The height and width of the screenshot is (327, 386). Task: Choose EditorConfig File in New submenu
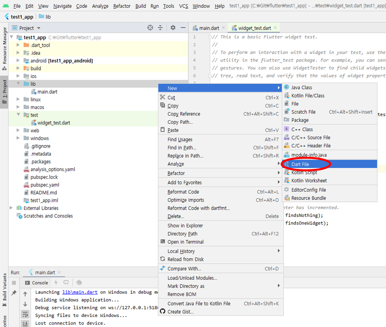pos(330,190)
